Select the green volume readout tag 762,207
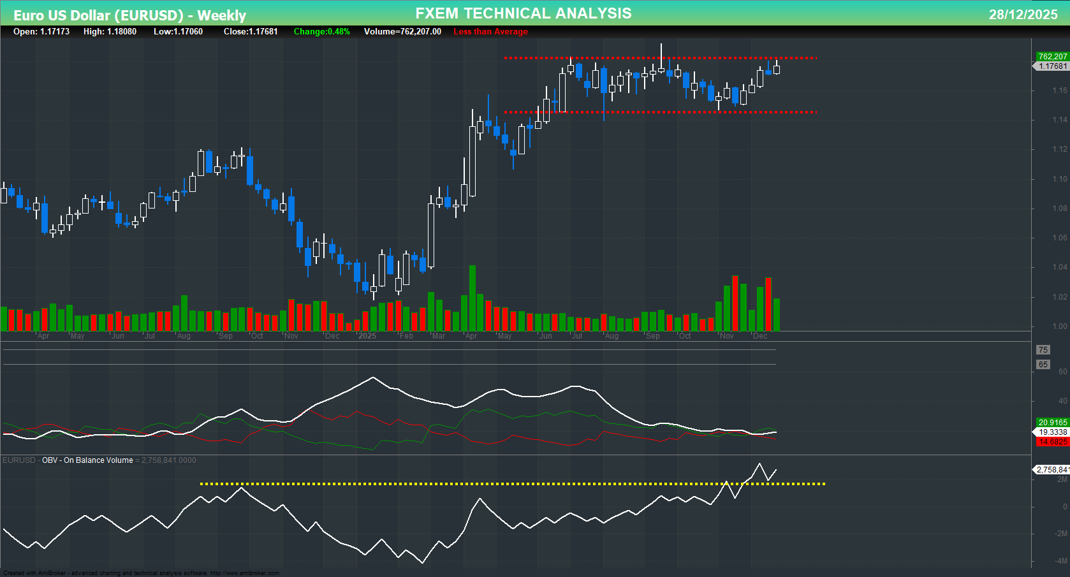Viewport: 1070px width, 577px height. point(1053,56)
